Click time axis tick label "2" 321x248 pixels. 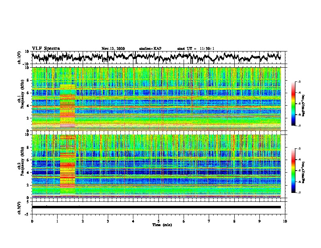click(83, 221)
